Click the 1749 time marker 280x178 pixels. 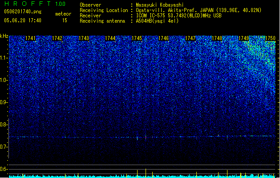point(243,38)
